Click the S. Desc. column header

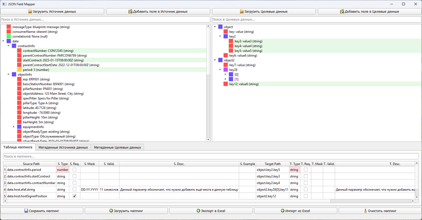[179, 164]
